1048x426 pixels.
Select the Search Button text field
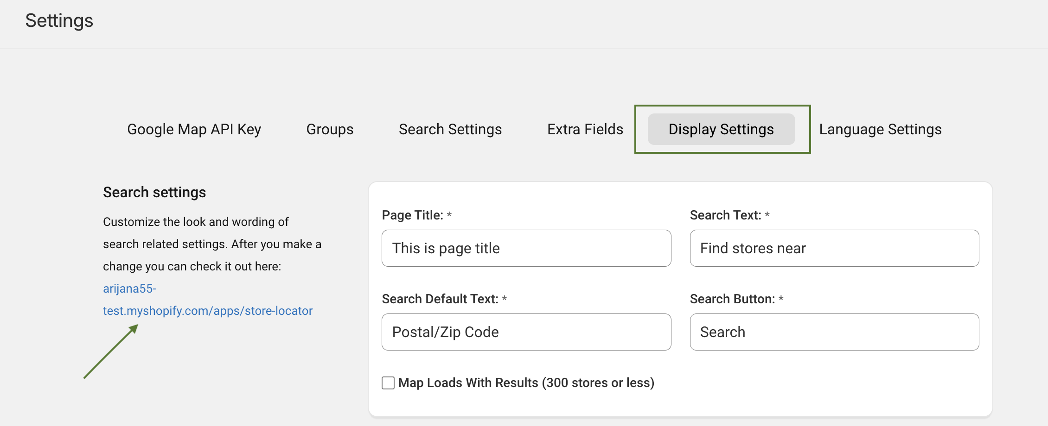(x=834, y=332)
